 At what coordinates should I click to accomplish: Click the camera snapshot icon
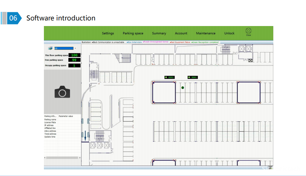62,92
